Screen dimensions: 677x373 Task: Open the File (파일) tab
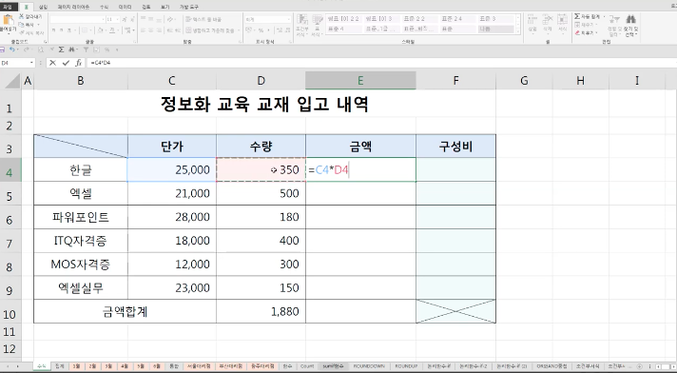9,7
